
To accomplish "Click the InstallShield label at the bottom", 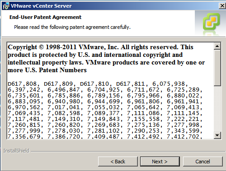I will (16, 151).
